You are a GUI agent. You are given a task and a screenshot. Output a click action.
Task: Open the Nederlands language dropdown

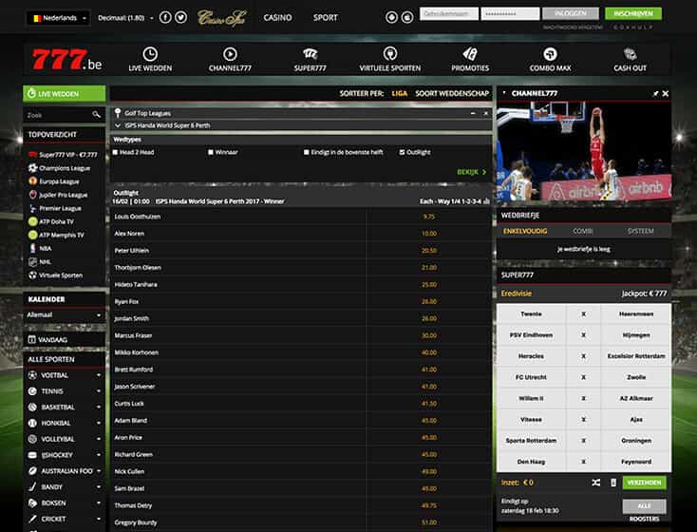coord(58,18)
